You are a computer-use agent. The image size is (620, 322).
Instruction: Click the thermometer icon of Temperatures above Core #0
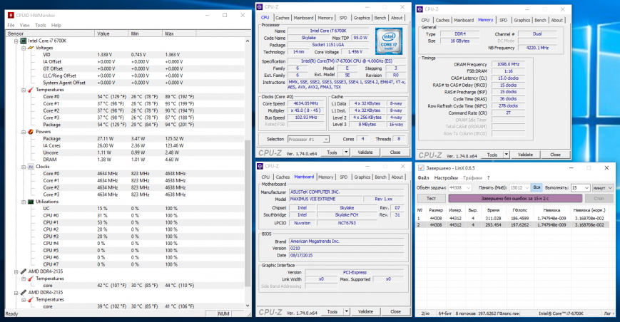[31, 90]
